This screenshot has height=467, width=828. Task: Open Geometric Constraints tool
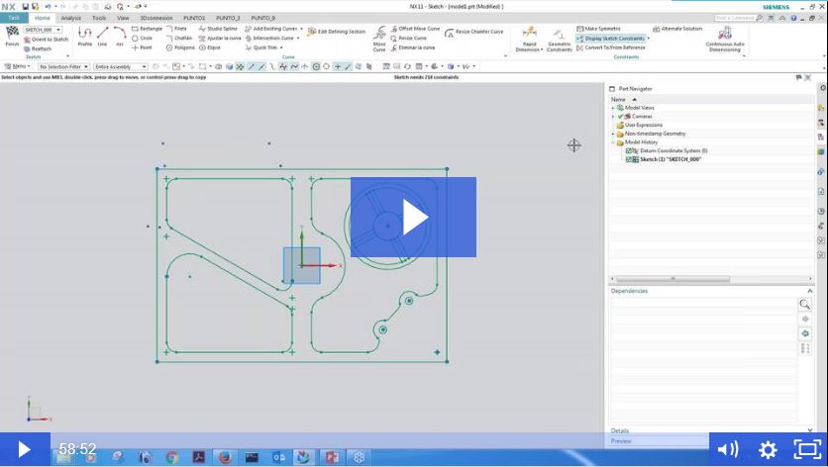pyautogui.click(x=560, y=40)
